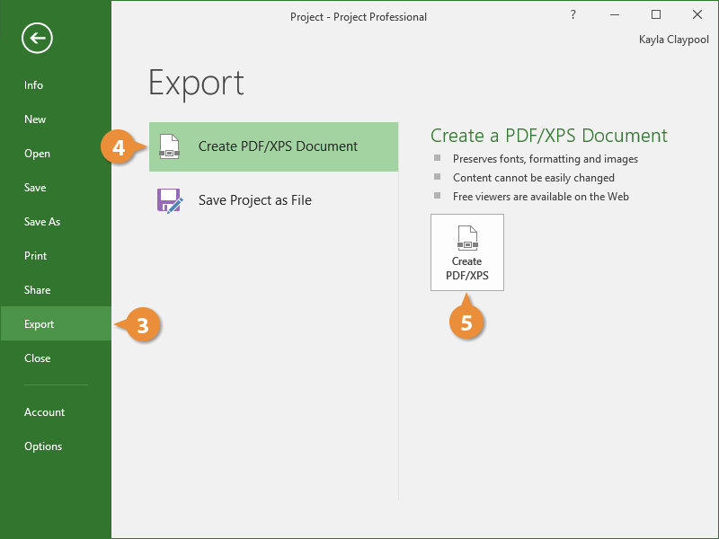719x539 pixels.
Task: Close the Project Professional window
Action: 697,15
